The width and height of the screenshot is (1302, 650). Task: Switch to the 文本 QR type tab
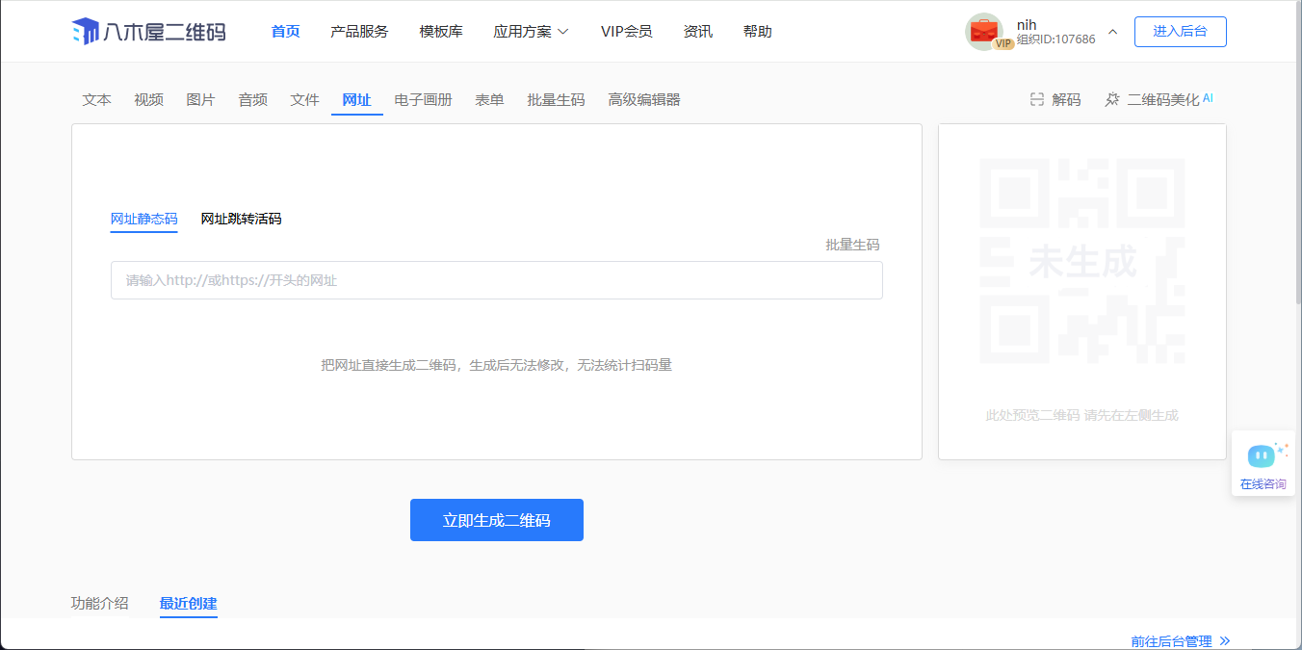[96, 99]
